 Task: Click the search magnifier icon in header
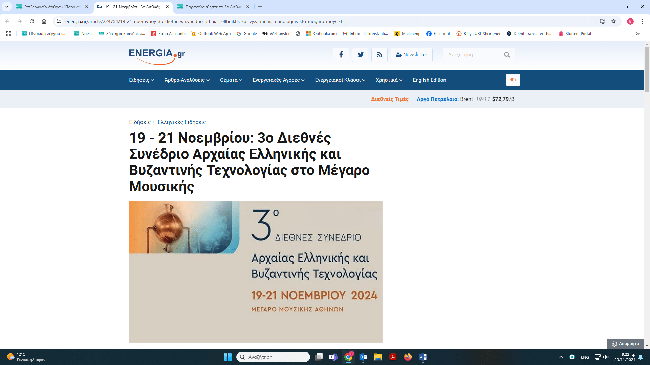tap(507, 55)
